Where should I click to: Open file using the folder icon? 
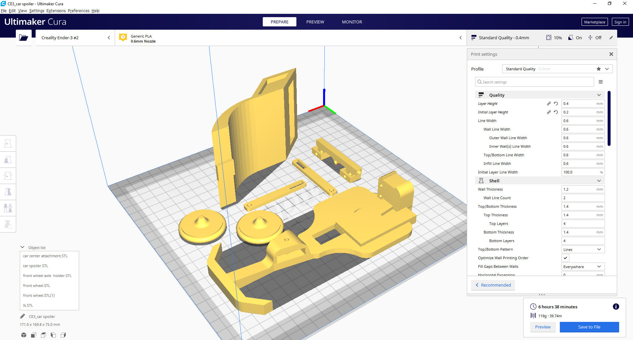[24, 38]
